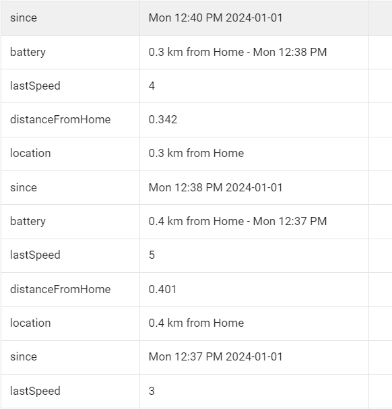This screenshot has height=409, width=392.
Task: Select the lastSpeed value 5
Action: coord(152,255)
